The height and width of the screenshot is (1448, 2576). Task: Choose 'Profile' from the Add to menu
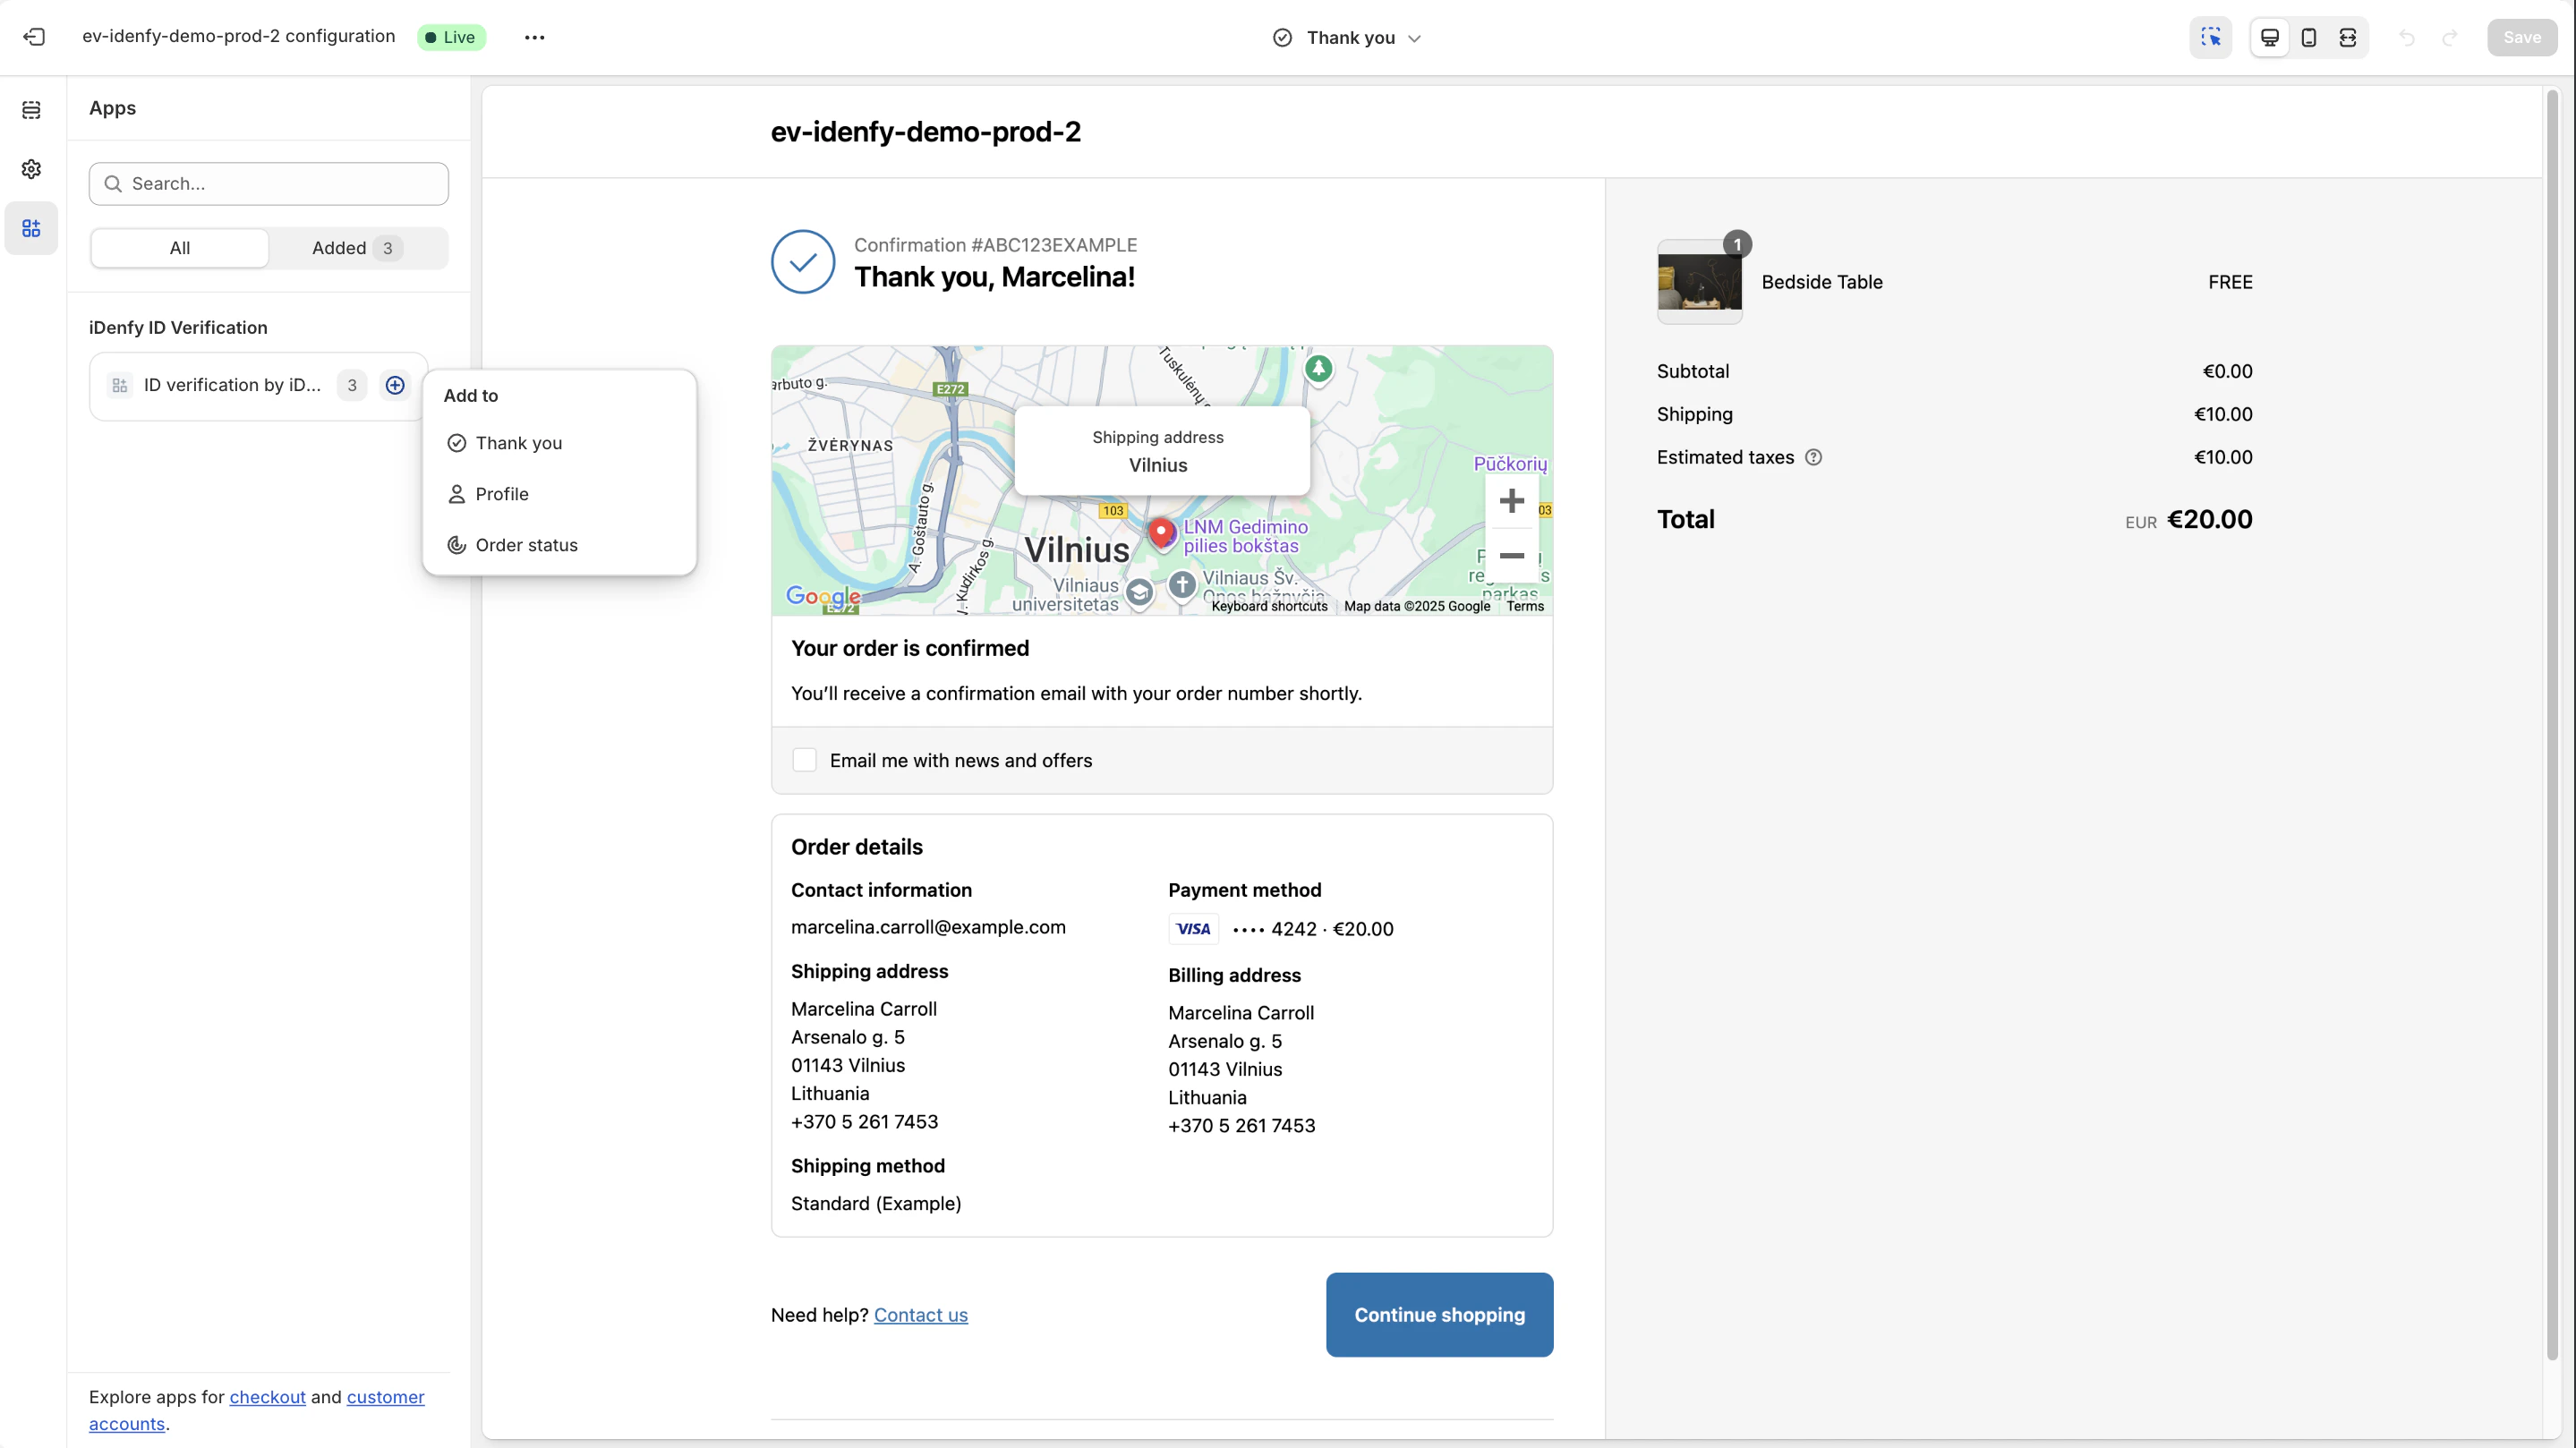pos(501,493)
